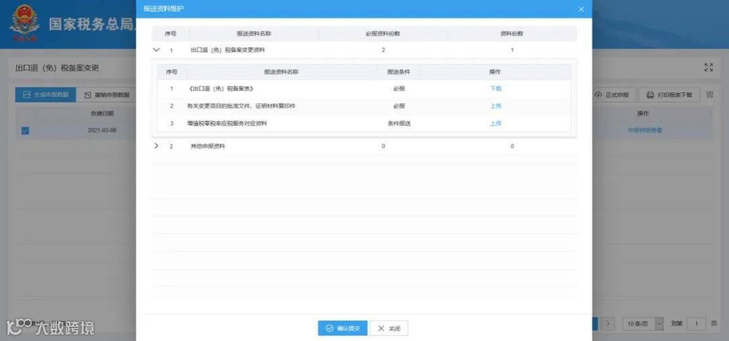Viewport: 729px width, 341px height.
Task: Close the 报送资料维护 dialog with X icon
Action: coord(580,9)
